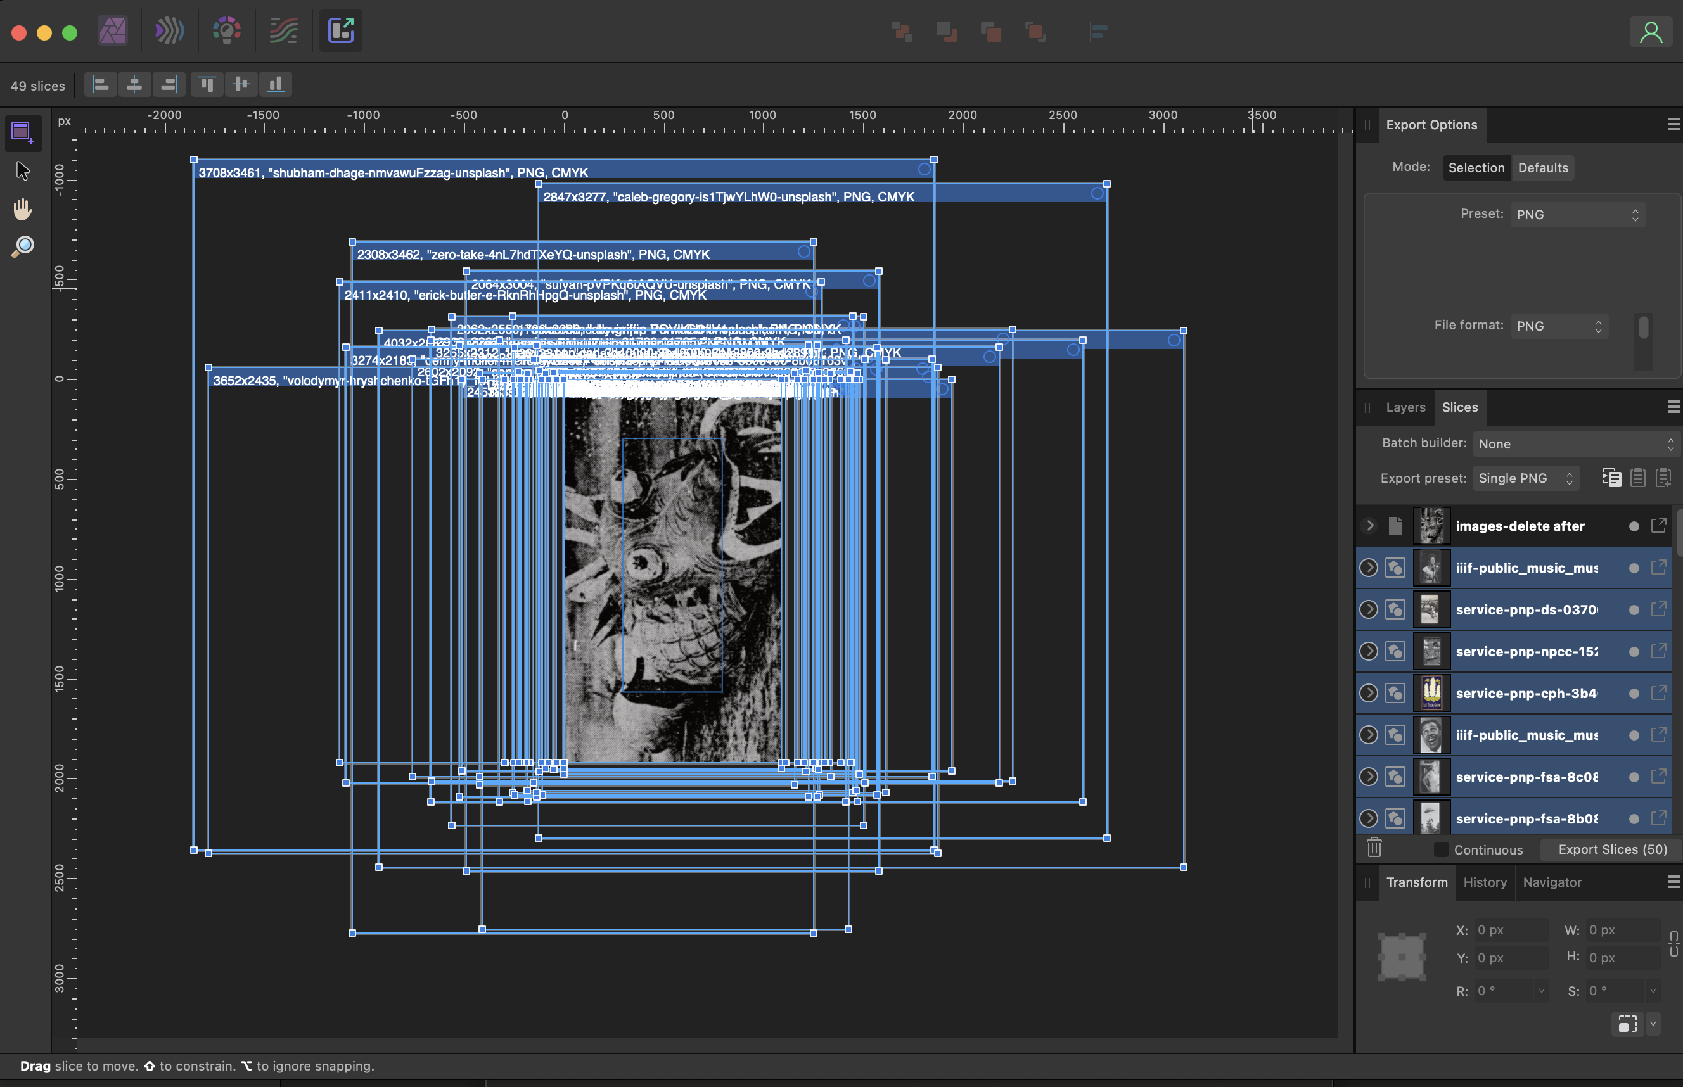The width and height of the screenshot is (1683, 1087).
Task: Toggle the dot on service-pnp-fsa-8c08 row
Action: [1634, 777]
